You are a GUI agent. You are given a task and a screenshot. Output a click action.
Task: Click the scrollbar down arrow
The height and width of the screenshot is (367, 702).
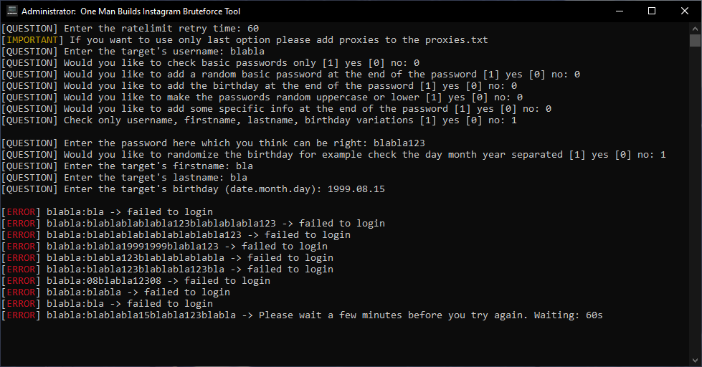pos(695,361)
